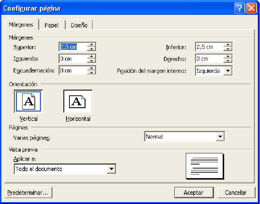
Task: Expand the Varias páginas dropdown
Action: coord(220,137)
